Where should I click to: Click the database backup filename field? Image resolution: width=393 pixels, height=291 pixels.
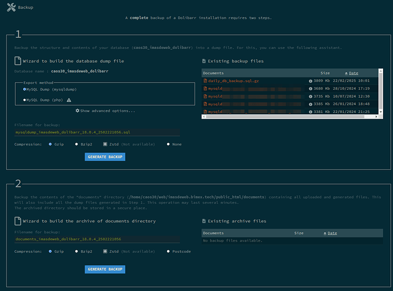coord(97,132)
